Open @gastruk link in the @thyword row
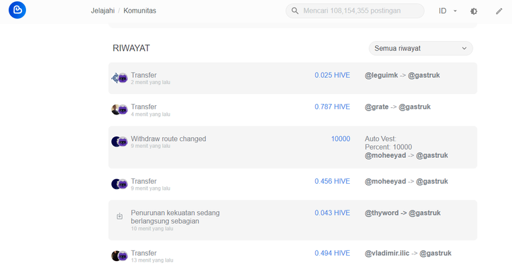Viewport: 512px width, 269px height. [425, 213]
